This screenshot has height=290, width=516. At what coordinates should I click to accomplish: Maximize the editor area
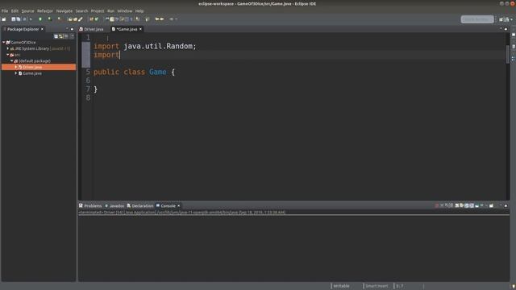(506, 29)
